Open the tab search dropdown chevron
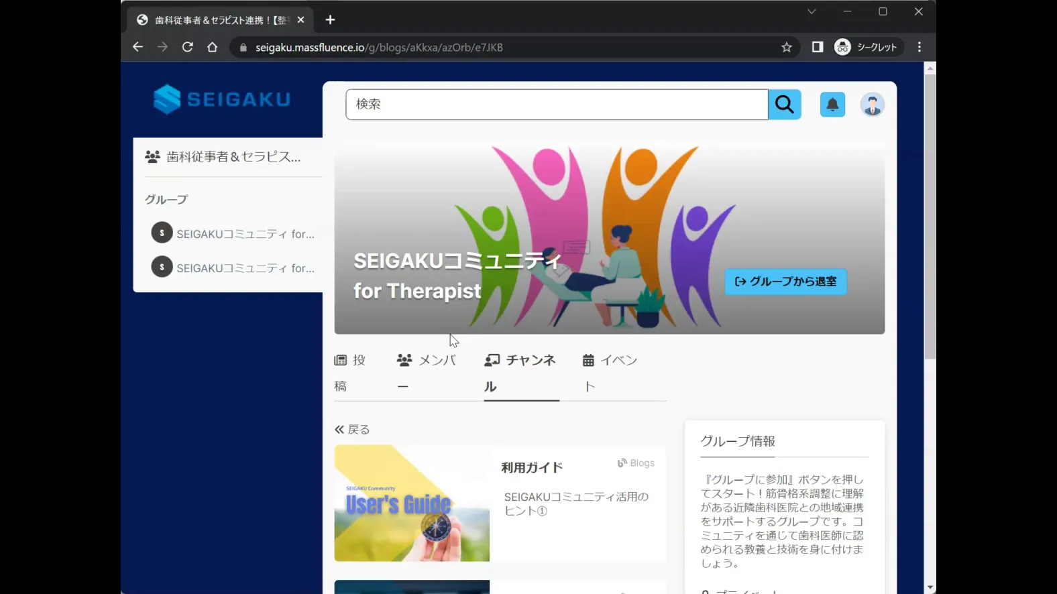 (812, 11)
